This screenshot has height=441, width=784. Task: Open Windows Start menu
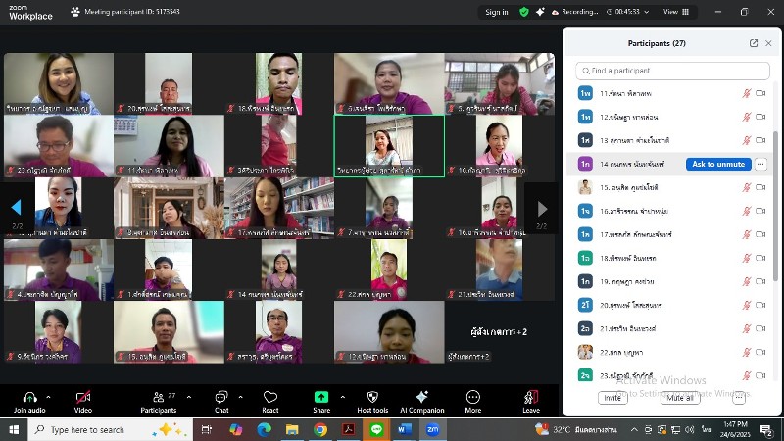pos(14,429)
